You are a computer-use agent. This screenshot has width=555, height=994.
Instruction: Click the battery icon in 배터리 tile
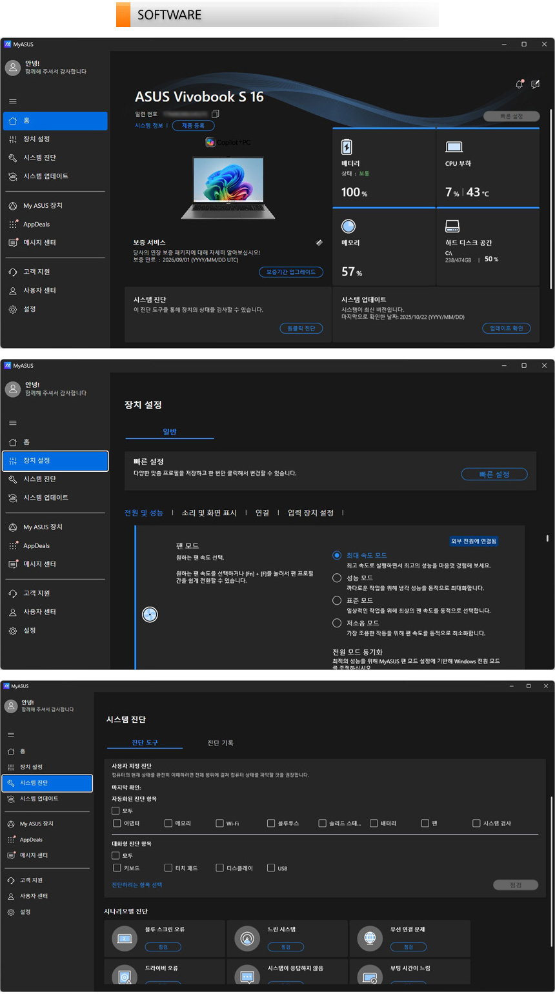[347, 147]
